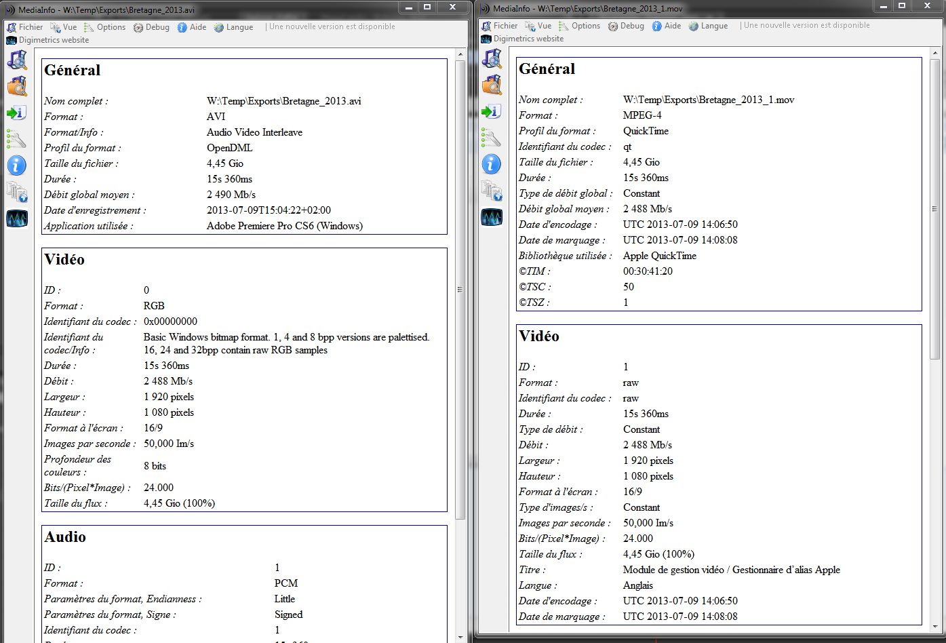Viewport: 946px width, 643px height.
Task: Open Aide menu in the .avi window
Action: tap(192, 27)
